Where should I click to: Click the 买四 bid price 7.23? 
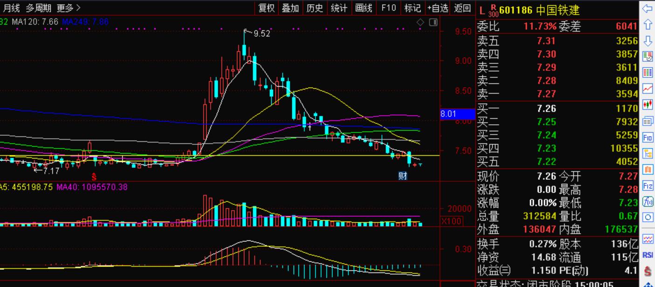(546, 148)
